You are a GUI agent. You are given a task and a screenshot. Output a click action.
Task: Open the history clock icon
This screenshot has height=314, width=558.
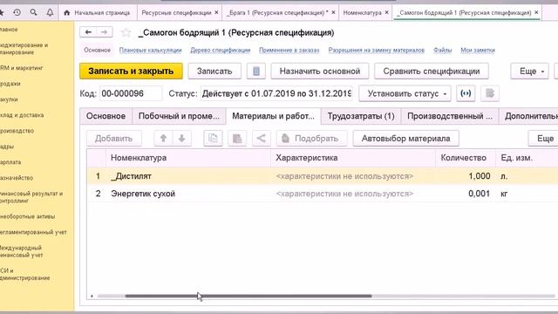pyautogui.click(x=17, y=12)
